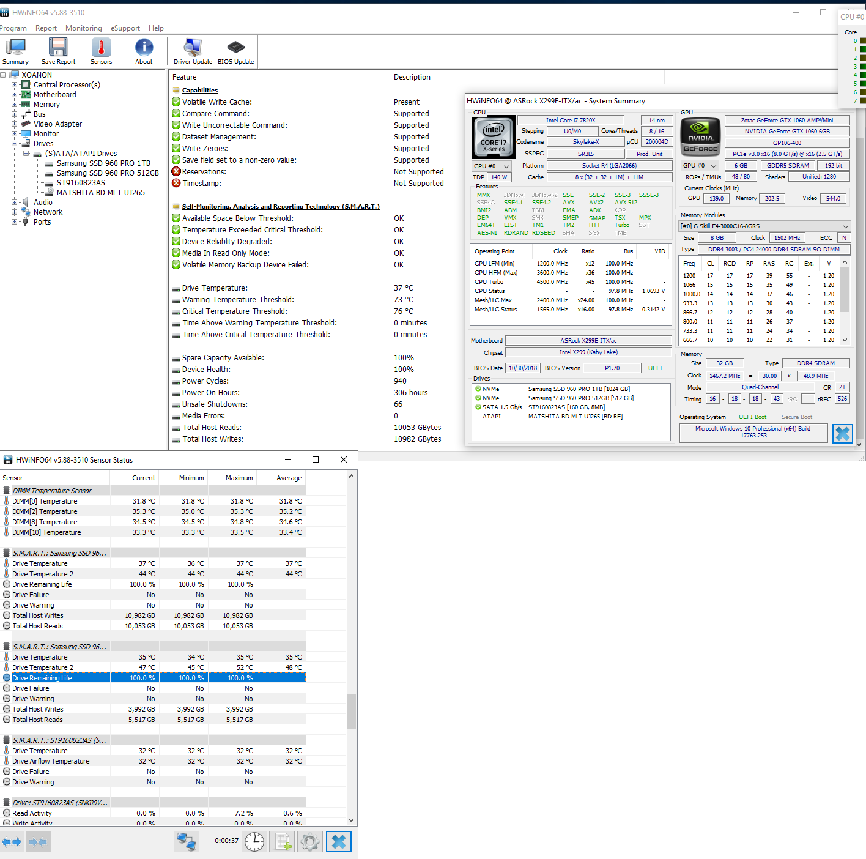Click the Maximum column header in Sensor Status
The height and width of the screenshot is (859, 866).
pyautogui.click(x=232, y=478)
